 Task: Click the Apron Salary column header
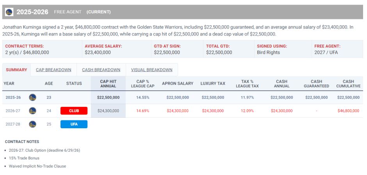coord(178,83)
